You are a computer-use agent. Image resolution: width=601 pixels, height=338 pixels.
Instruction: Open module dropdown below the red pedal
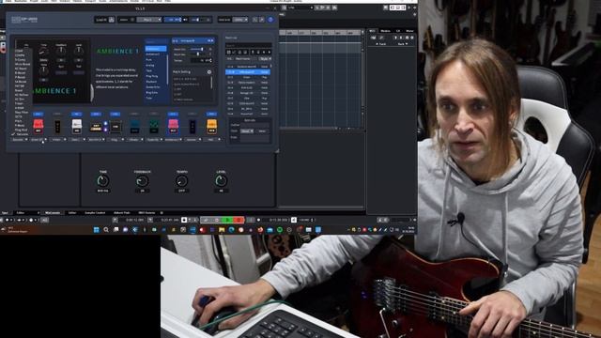coord(38,140)
